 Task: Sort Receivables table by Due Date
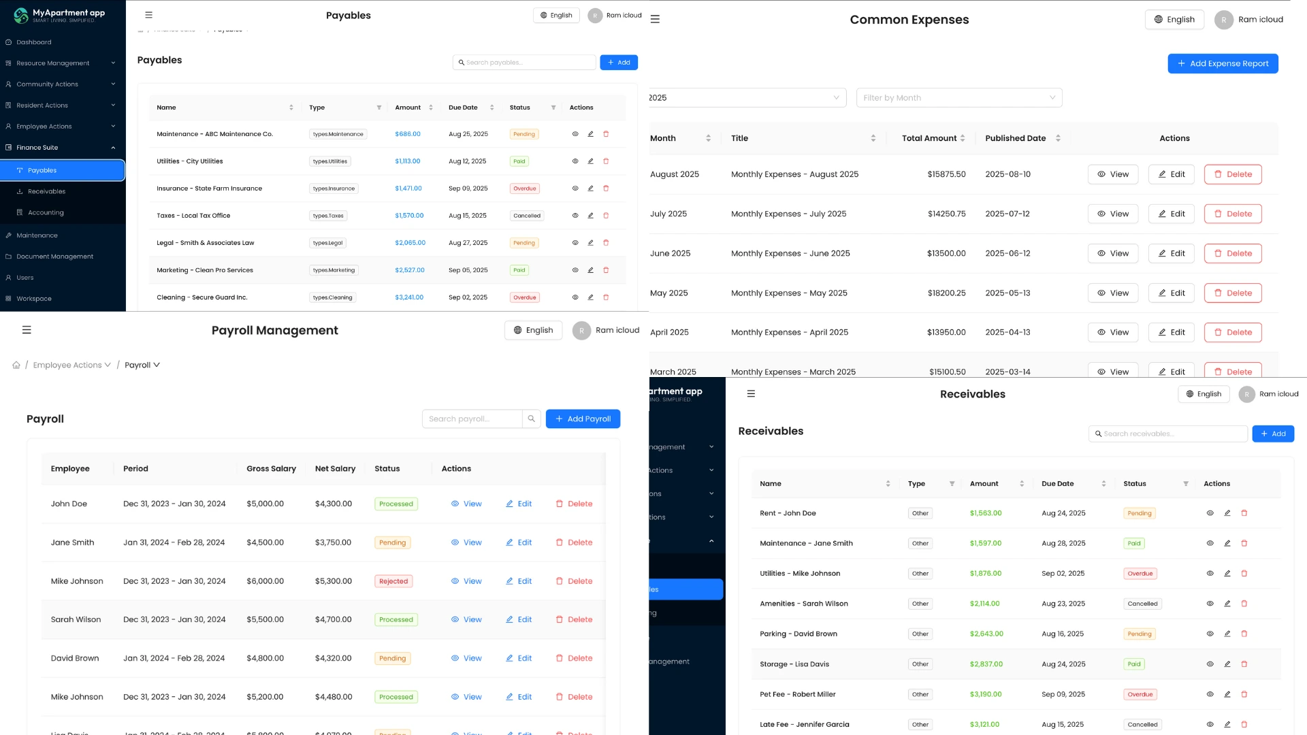pos(1103,484)
